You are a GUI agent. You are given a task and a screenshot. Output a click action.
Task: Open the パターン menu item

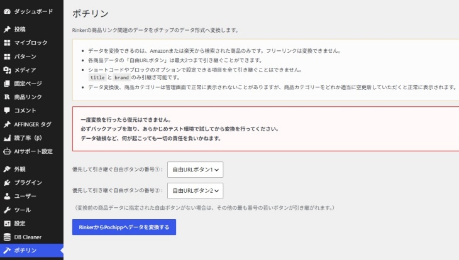click(x=31, y=57)
